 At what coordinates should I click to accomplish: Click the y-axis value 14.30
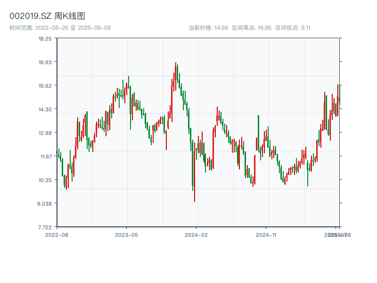45,109
